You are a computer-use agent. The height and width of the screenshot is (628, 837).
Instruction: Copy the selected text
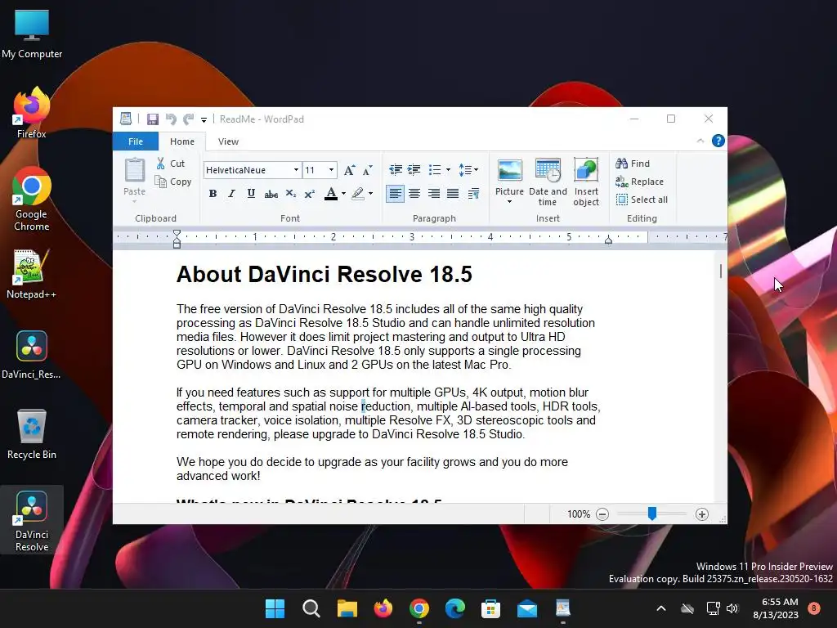[173, 182]
